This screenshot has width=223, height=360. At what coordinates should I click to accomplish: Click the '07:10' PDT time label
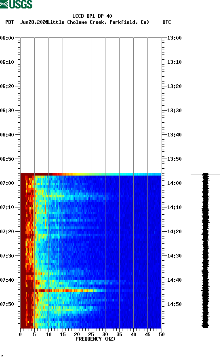pos(7,207)
